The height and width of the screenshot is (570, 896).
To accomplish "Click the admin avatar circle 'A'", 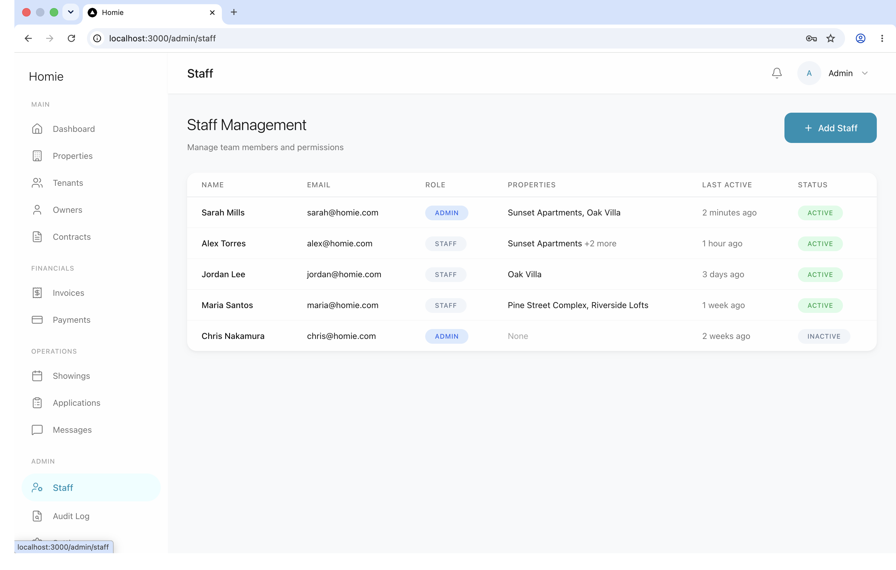I will pos(809,73).
